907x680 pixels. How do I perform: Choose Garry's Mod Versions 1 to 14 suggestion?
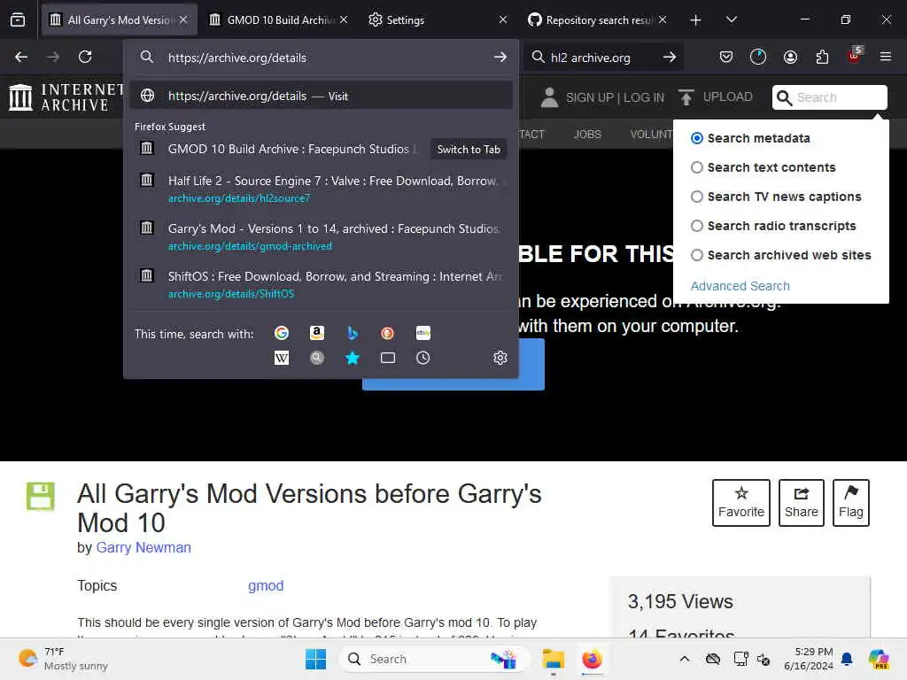tap(321, 236)
